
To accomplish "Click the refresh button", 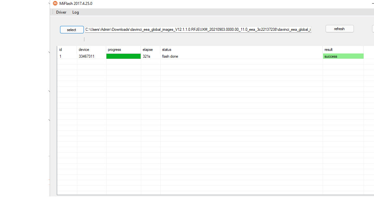I will point(339,29).
